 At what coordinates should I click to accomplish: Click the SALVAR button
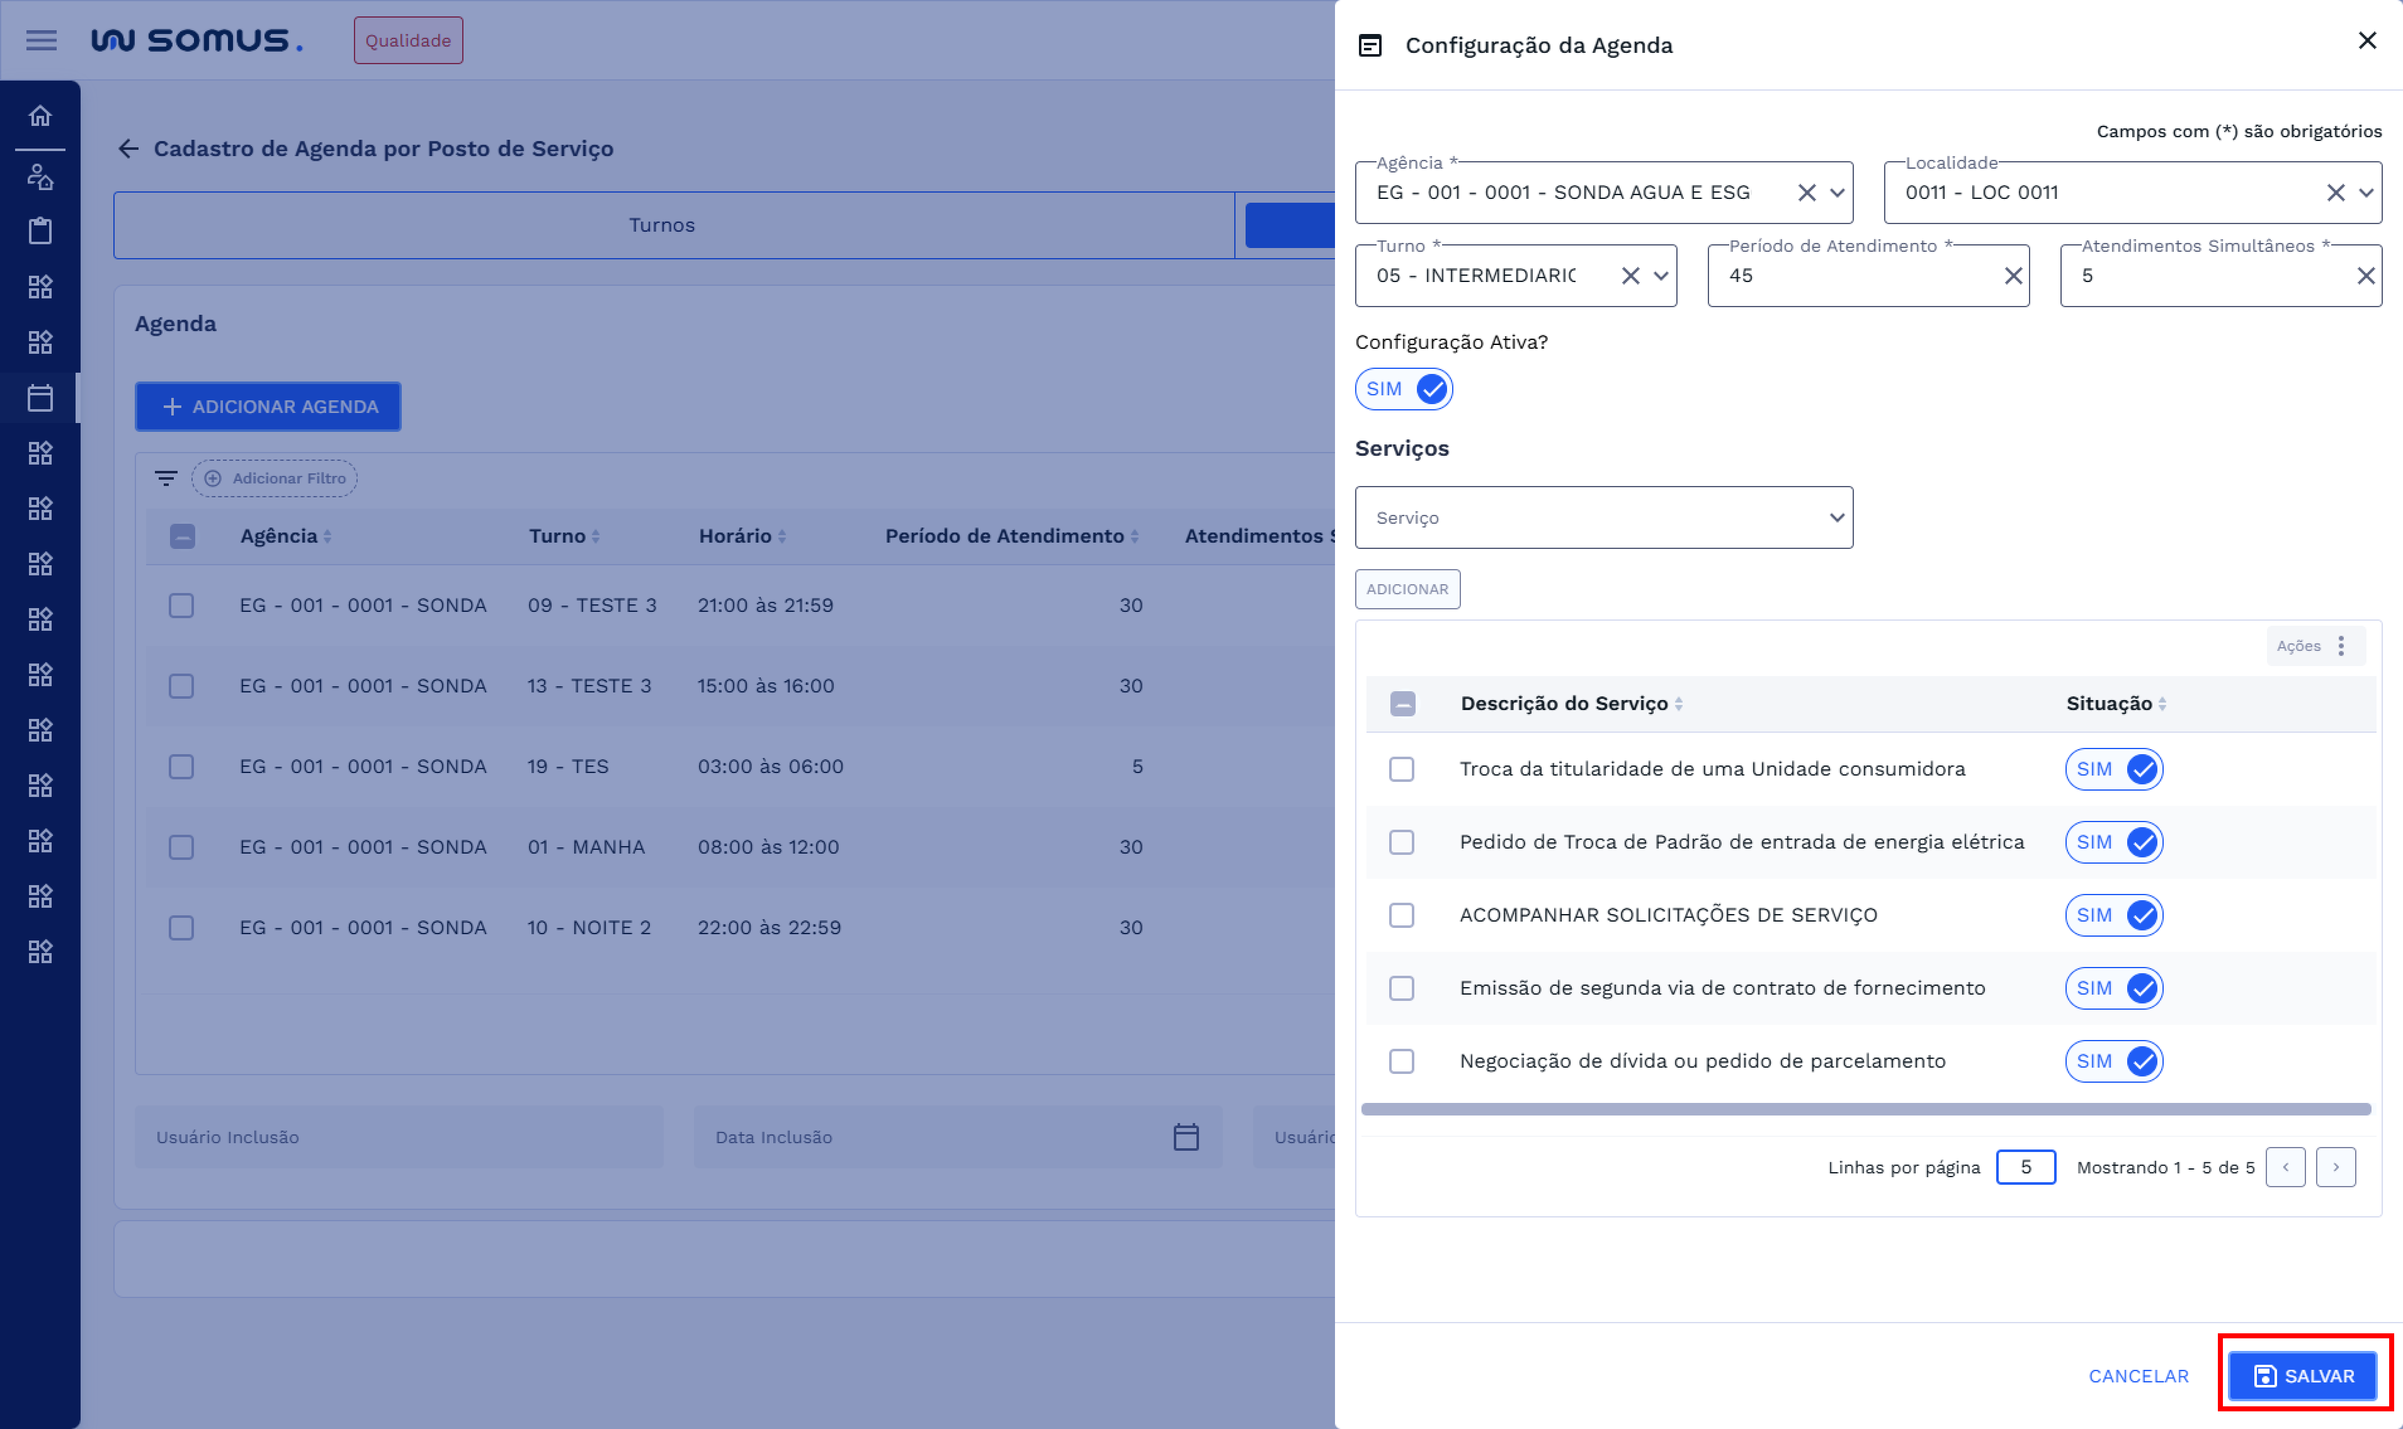[x=2304, y=1376]
